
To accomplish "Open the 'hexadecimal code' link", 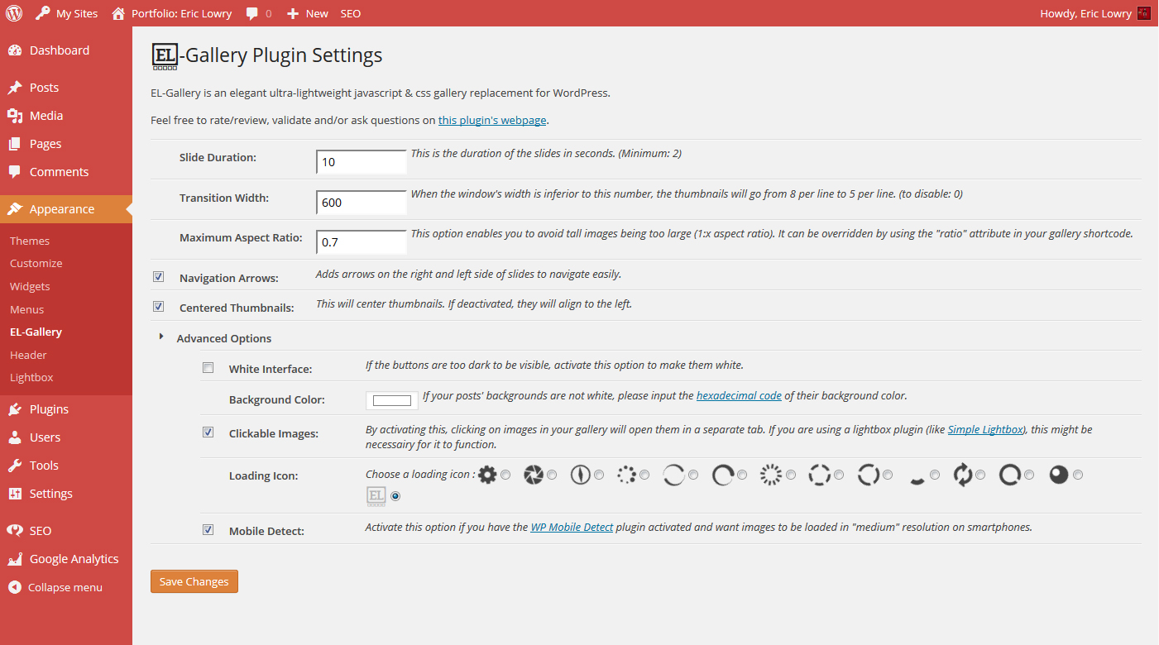I will (x=739, y=396).
